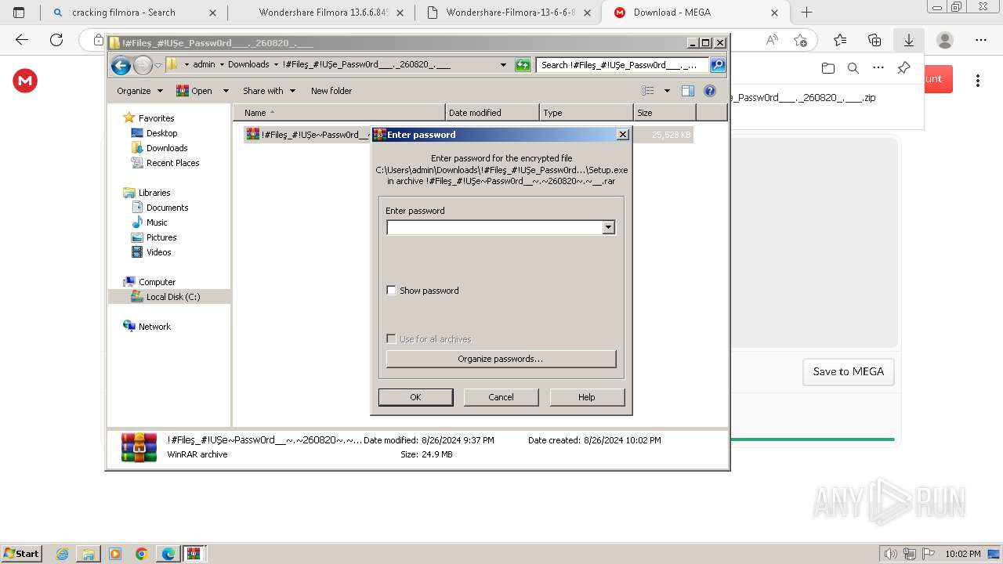The image size is (1003, 564).
Task: Pin the downloads flyout
Action: (x=903, y=68)
